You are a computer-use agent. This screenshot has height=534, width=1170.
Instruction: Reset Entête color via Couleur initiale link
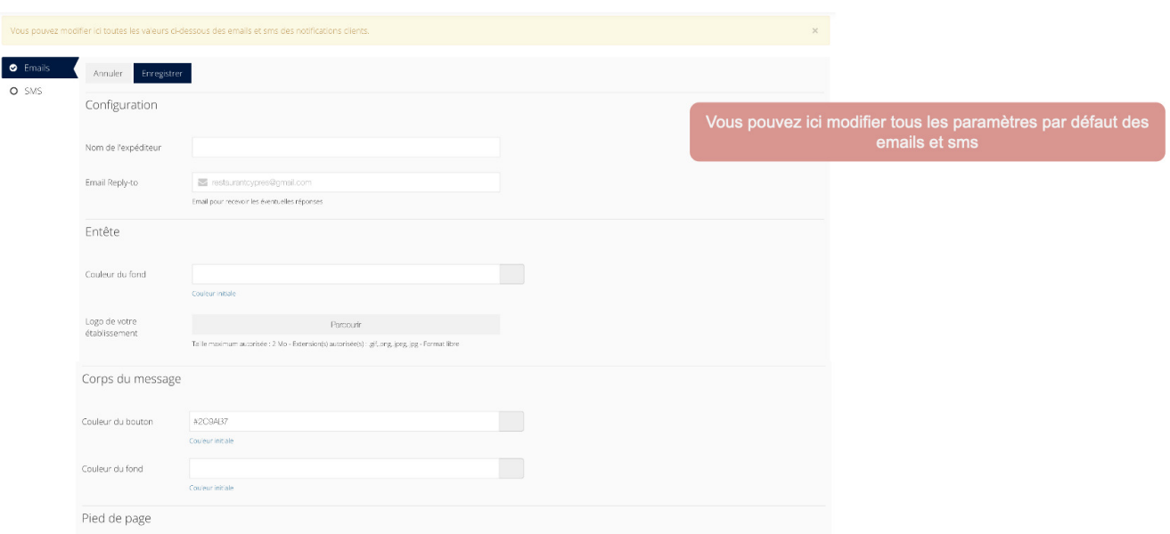[x=214, y=294]
